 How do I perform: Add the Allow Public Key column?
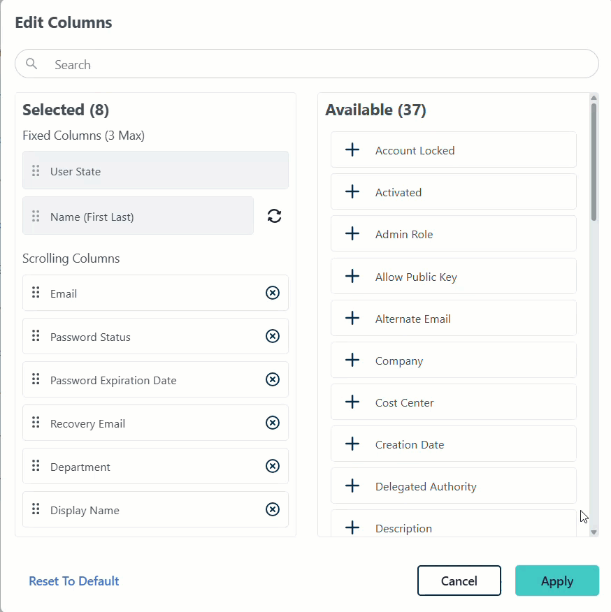tap(353, 277)
